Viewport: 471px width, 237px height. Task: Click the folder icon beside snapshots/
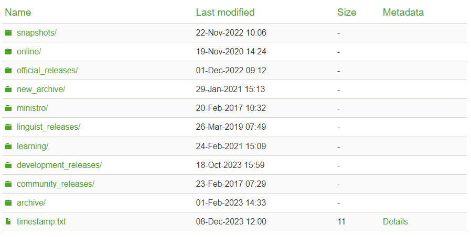(x=8, y=32)
